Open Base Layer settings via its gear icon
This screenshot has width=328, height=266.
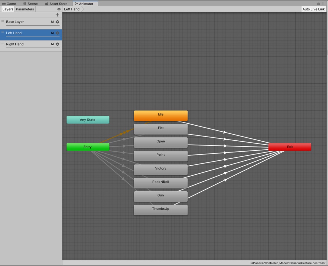click(x=58, y=22)
